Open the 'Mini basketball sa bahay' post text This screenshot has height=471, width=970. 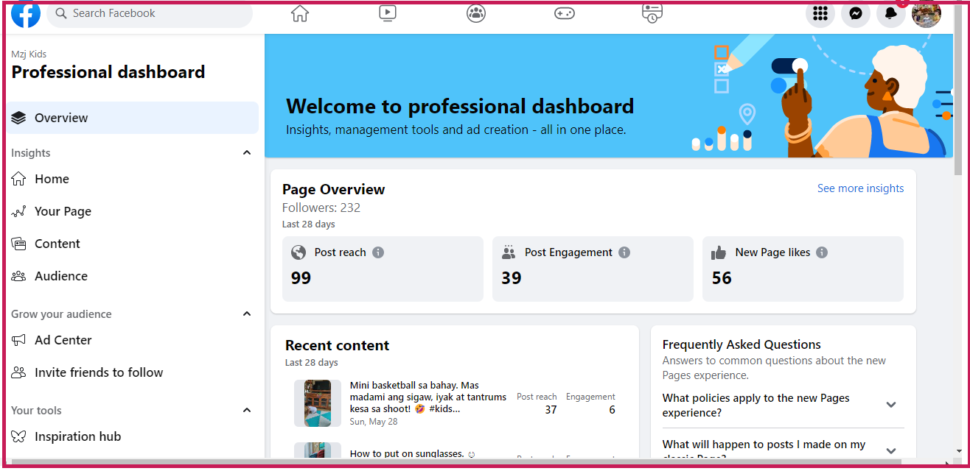coord(428,397)
